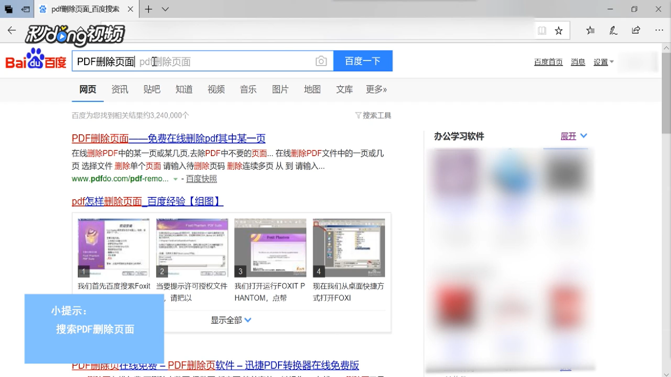Switch to the 视频 tab
Image resolution: width=671 pixels, height=377 pixels.
point(216,89)
